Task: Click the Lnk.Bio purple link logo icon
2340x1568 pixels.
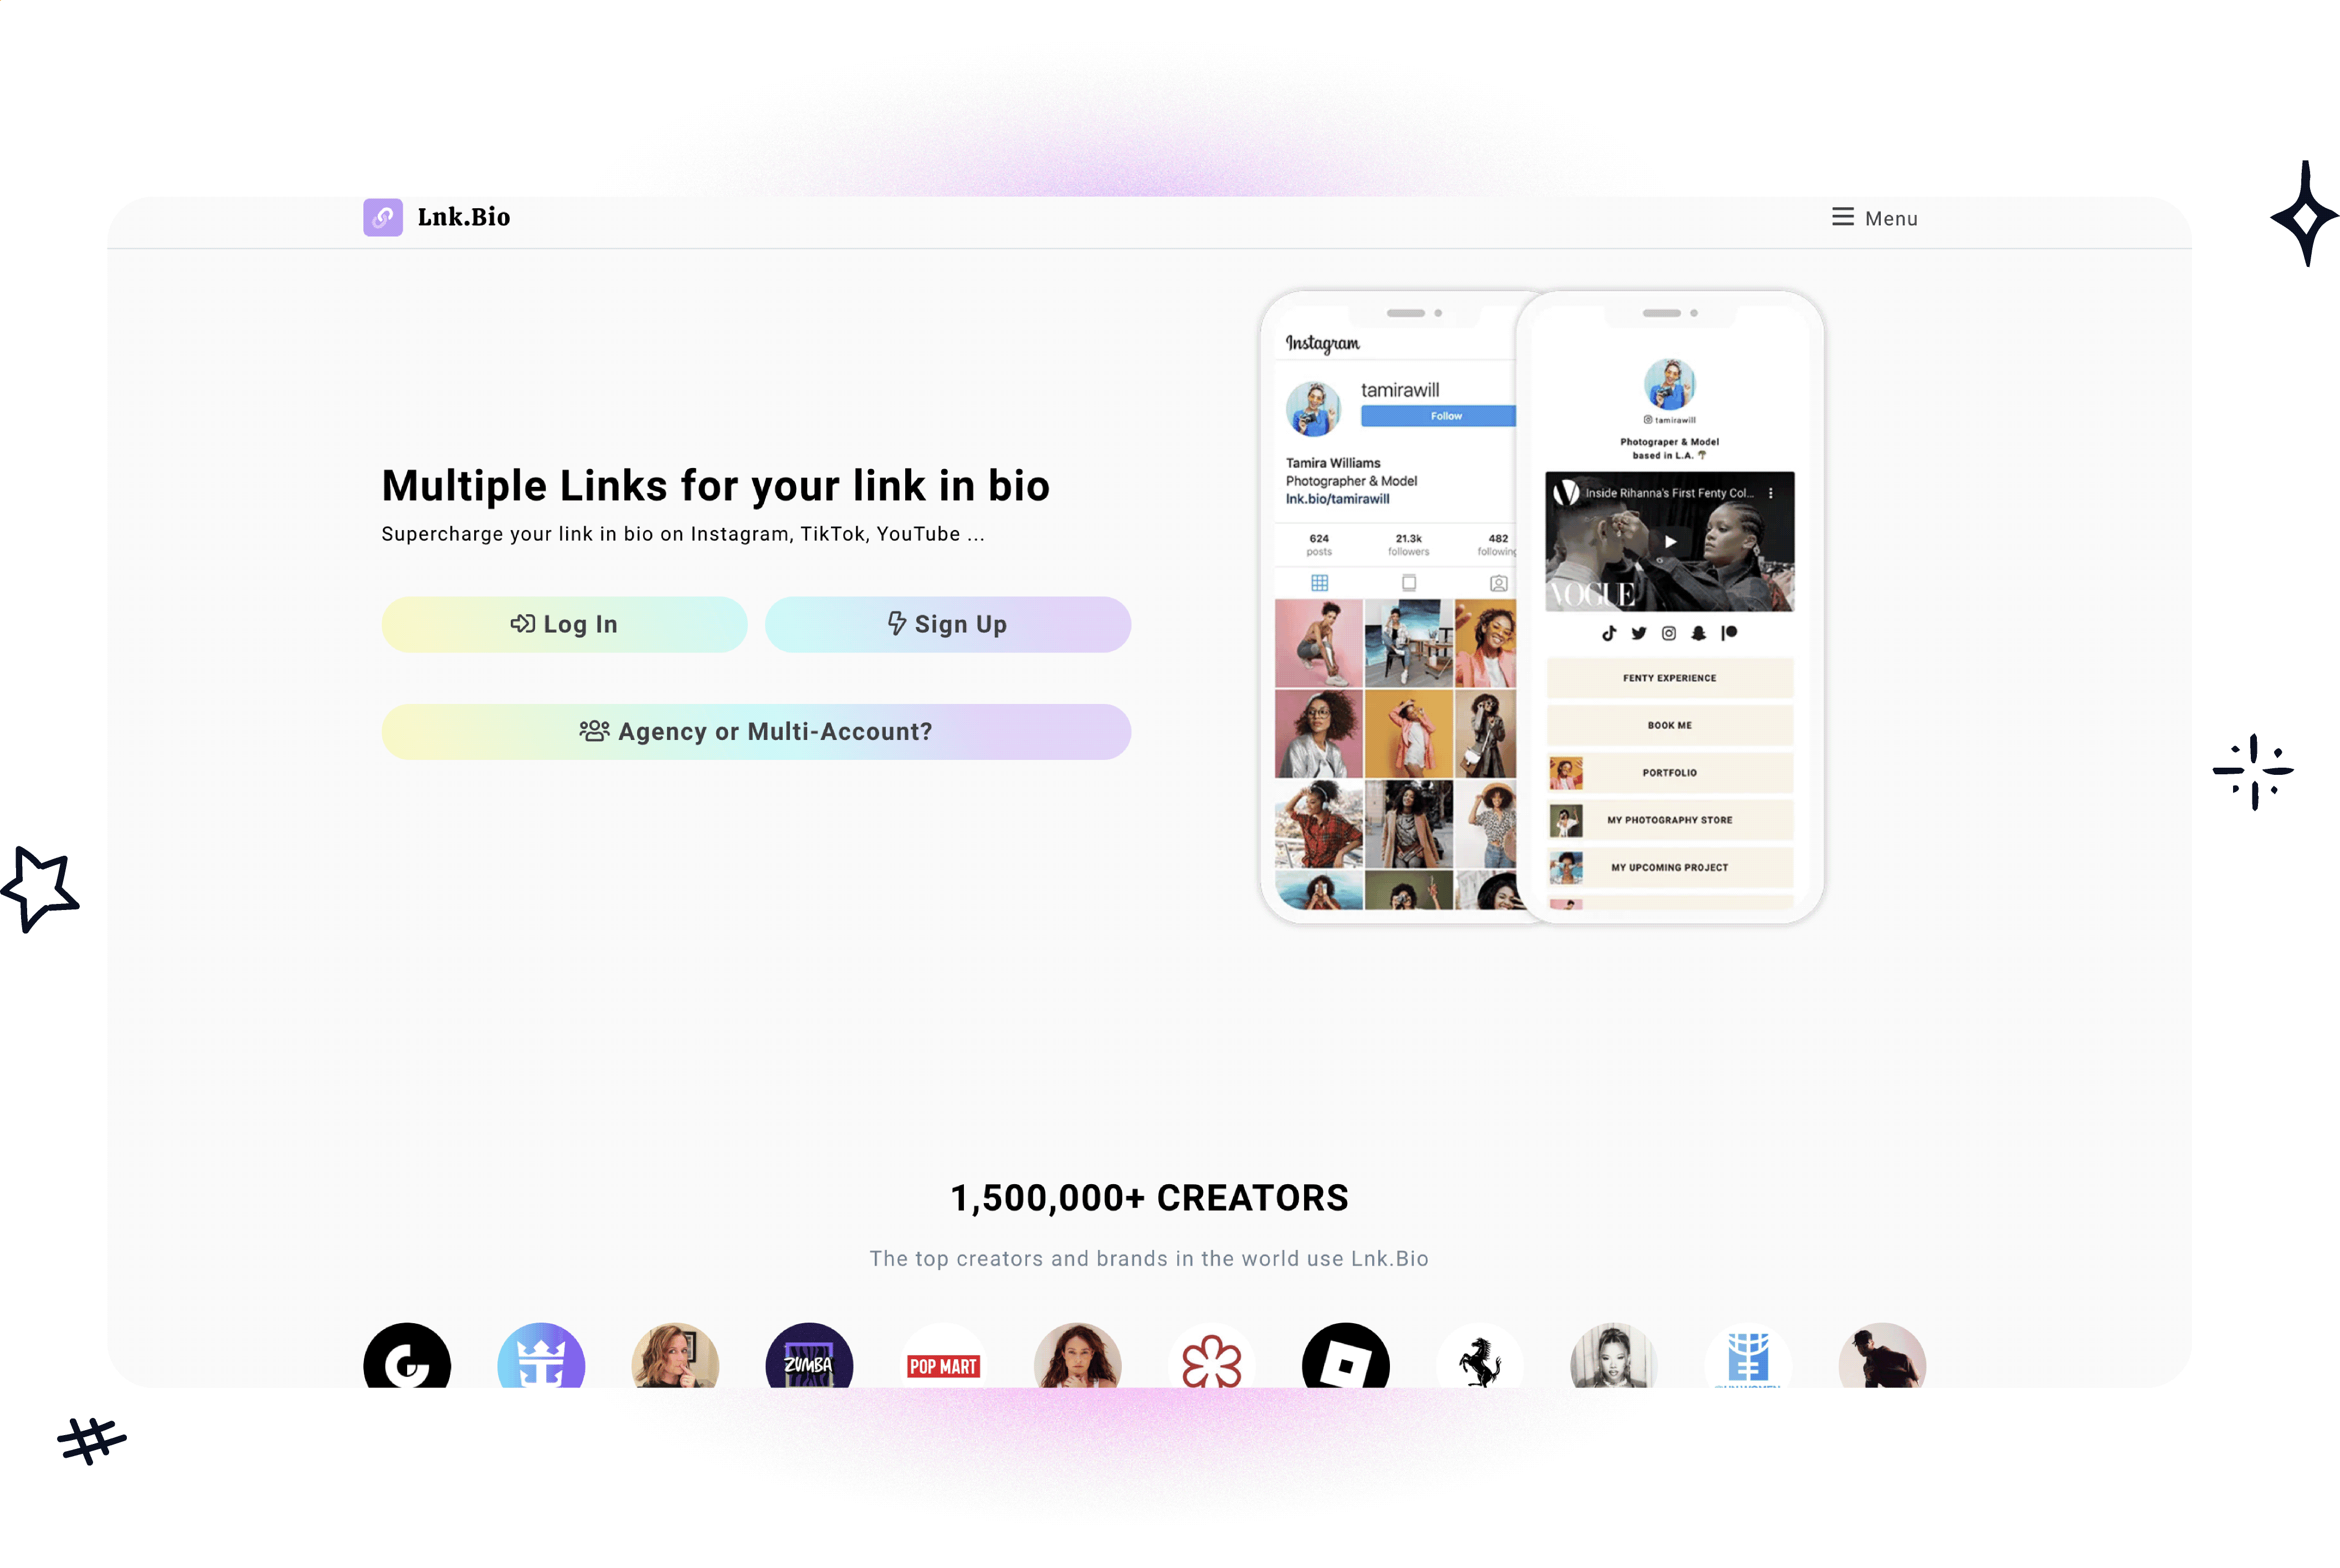Action: (382, 217)
